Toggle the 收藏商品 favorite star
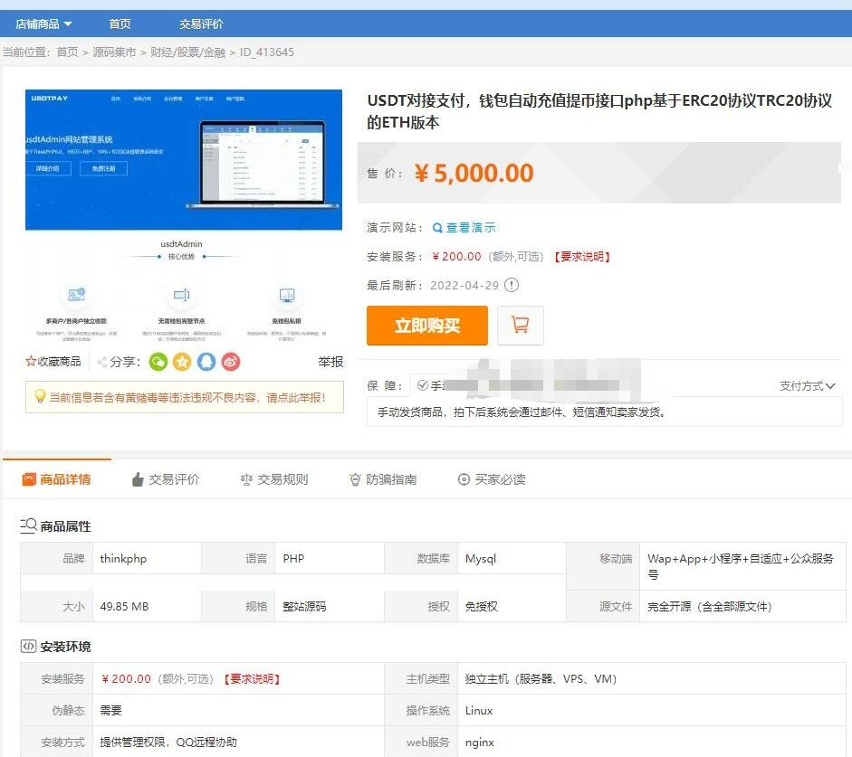This screenshot has width=852, height=757. (x=30, y=362)
